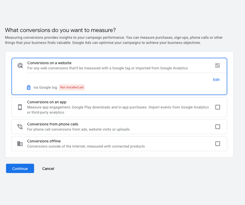Screen dimensions: 245x205
Task: Enable the Conversions on an app checkbox
Action: coord(218,107)
